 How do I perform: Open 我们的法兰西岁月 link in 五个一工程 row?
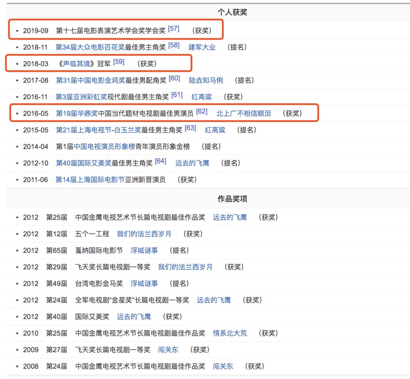(144, 234)
